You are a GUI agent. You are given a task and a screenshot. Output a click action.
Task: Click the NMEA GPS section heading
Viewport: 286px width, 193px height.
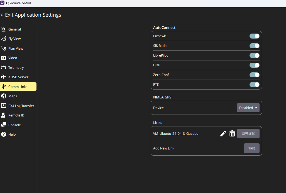162,97
